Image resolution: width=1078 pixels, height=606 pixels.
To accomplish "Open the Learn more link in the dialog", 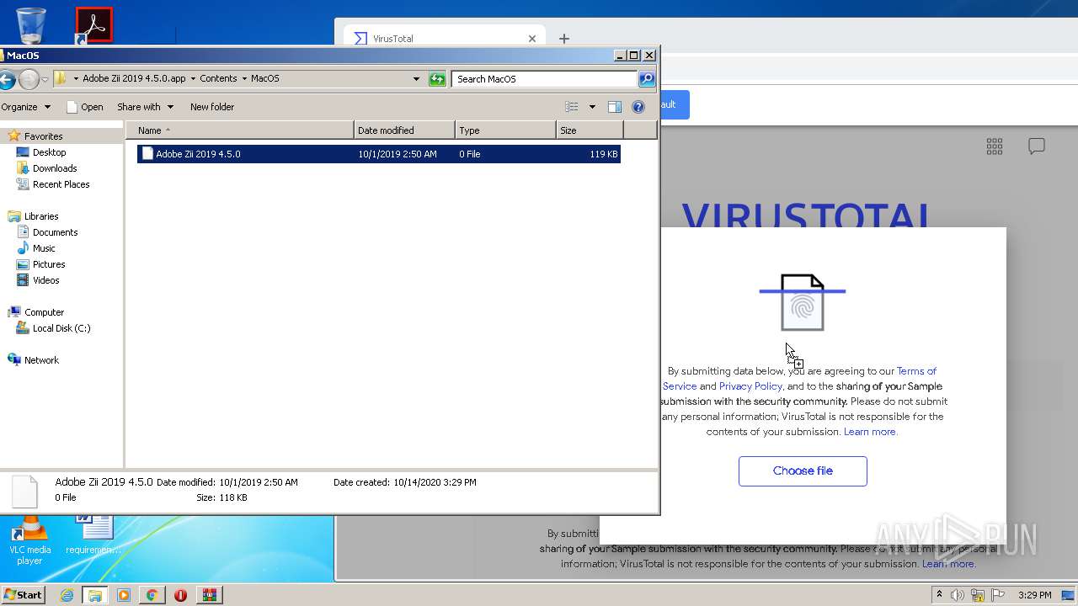I will tap(871, 432).
